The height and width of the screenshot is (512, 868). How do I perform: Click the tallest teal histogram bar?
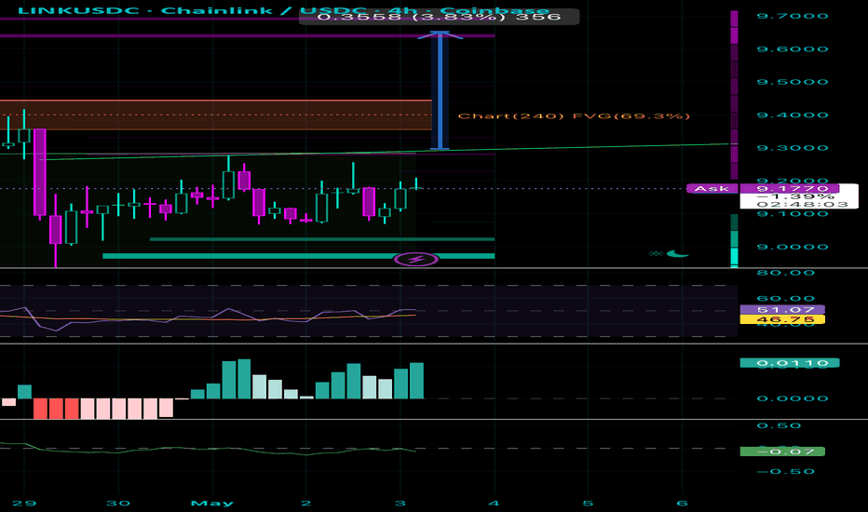(x=244, y=379)
